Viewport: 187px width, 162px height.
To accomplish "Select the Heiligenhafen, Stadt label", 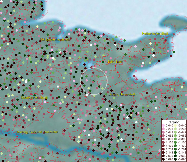I will pyautogui.click(x=155, y=34).
